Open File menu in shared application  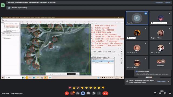pyautogui.click(x=2, y=19)
